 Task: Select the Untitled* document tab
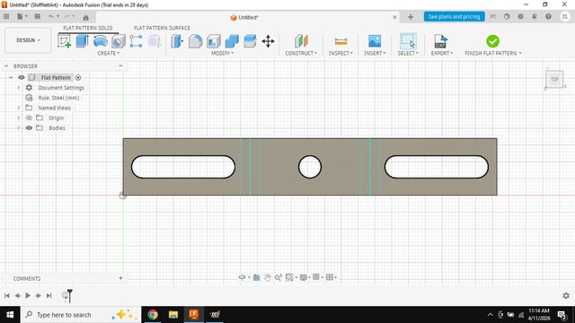click(x=244, y=18)
